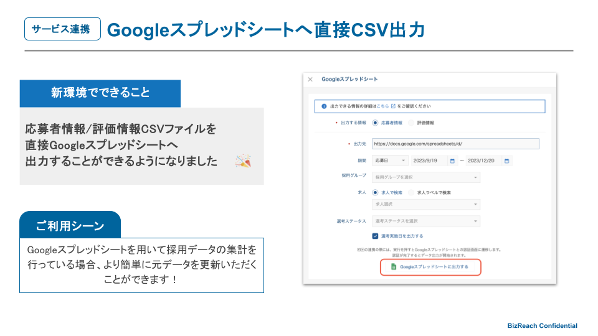Open the 応募日 period type dropdown
The height and width of the screenshot is (336, 598).
pos(390,161)
